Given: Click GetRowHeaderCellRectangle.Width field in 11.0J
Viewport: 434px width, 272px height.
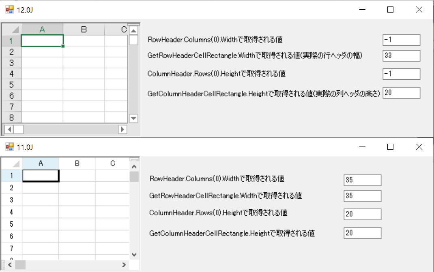Looking at the screenshot, I should point(363,196).
